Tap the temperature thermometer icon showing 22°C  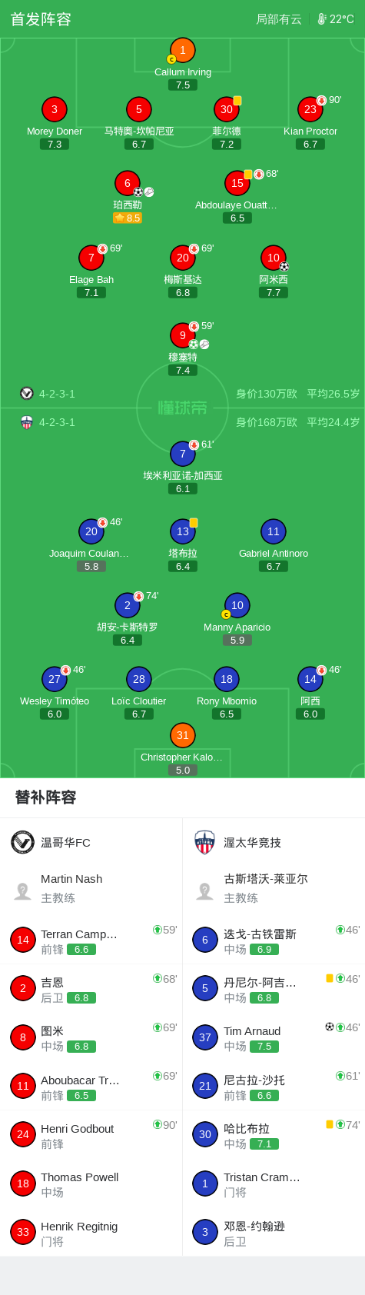click(x=322, y=19)
